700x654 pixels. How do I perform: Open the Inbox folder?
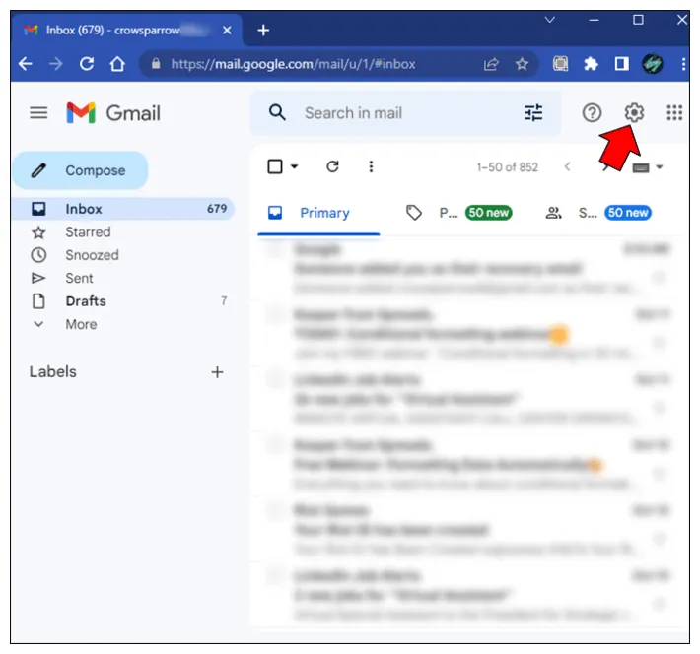123,209
